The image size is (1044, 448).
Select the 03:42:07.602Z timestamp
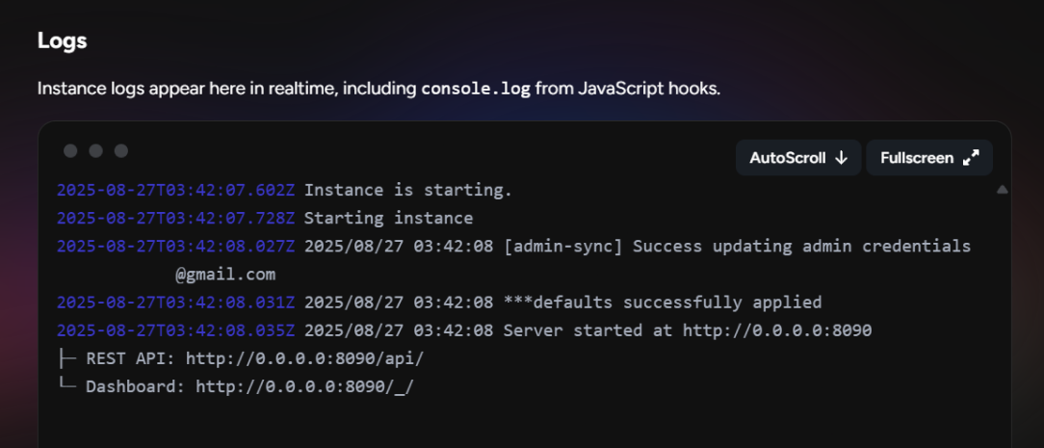176,191
